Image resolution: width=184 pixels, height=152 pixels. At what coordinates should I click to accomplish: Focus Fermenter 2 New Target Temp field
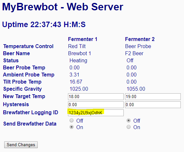click(x=153, y=96)
